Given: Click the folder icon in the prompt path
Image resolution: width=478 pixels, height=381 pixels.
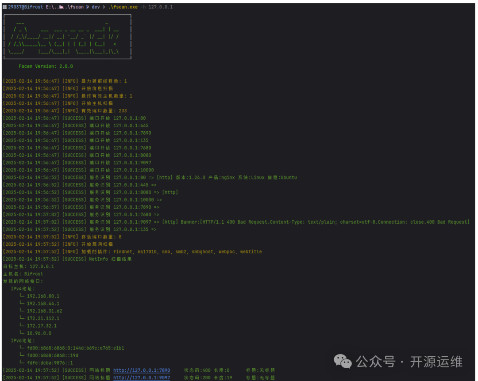Looking at the screenshot, I should [62, 7].
